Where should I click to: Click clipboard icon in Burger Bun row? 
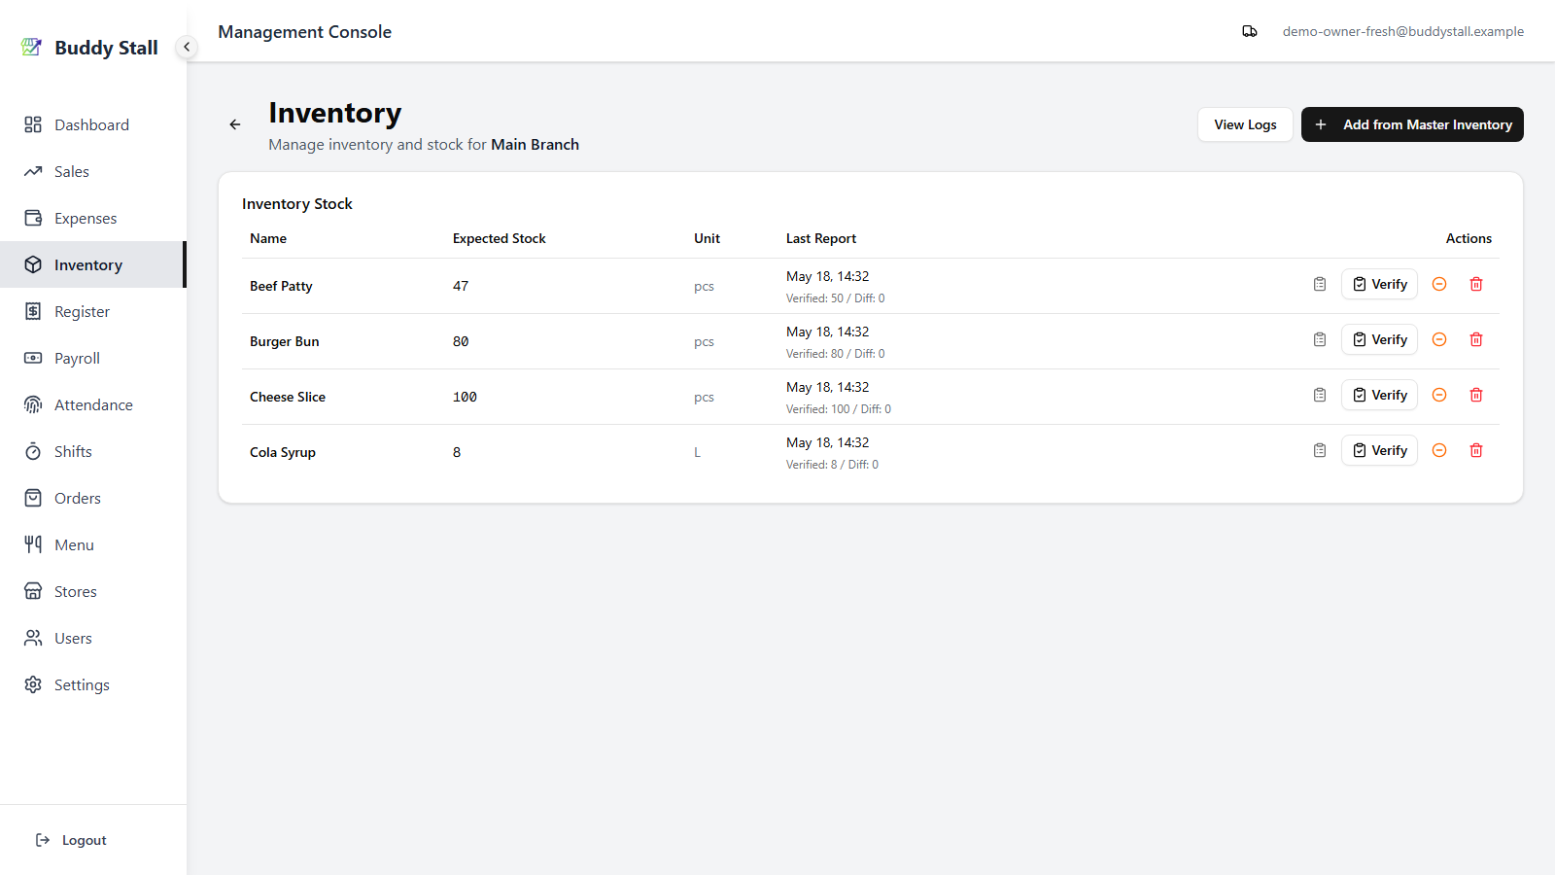click(x=1320, y=339)
